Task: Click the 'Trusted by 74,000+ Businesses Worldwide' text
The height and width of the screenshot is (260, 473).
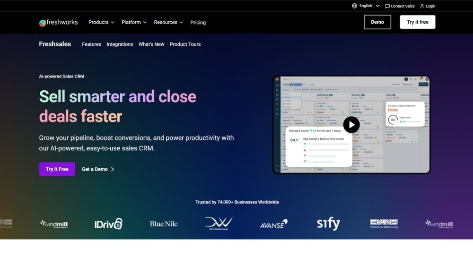Action: pyautogui.click(x=237, y=202)
